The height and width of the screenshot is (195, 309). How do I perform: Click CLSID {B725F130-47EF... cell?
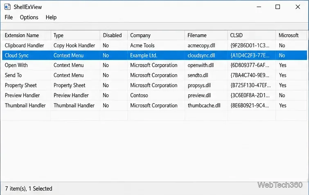250,85
